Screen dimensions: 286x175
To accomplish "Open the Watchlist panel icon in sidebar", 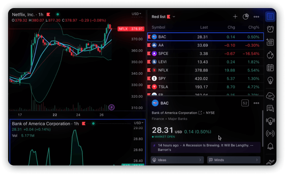I will 270,17.
